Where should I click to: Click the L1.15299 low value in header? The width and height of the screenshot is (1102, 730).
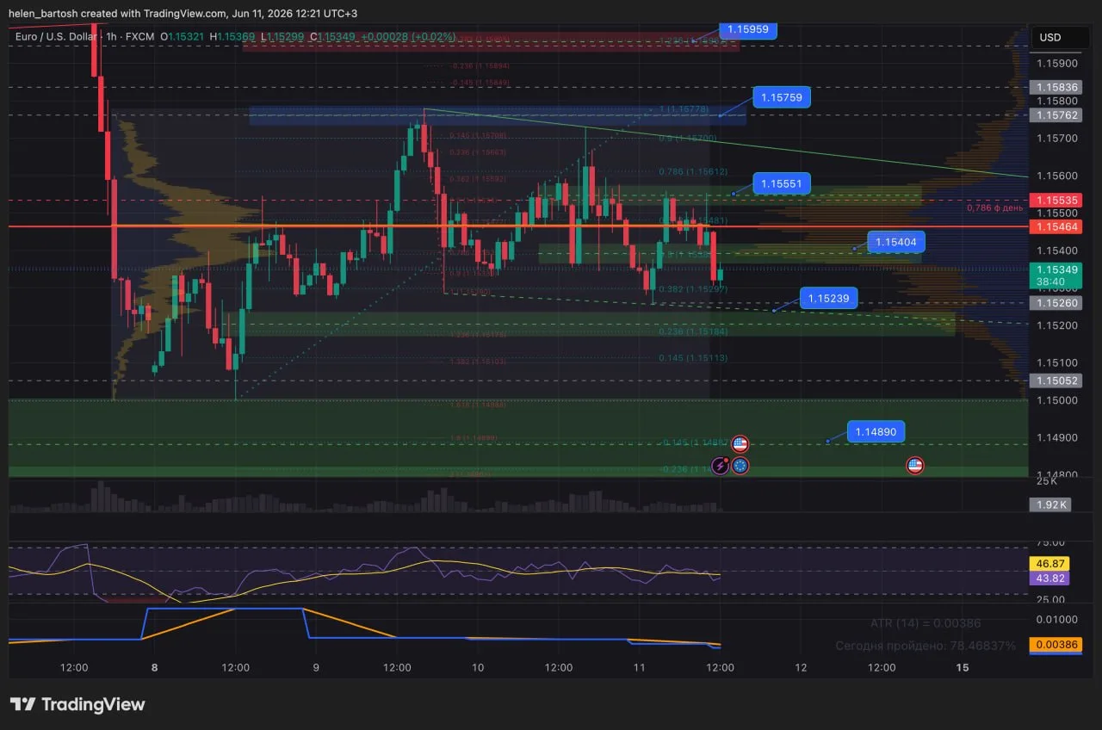pos(282,37)
